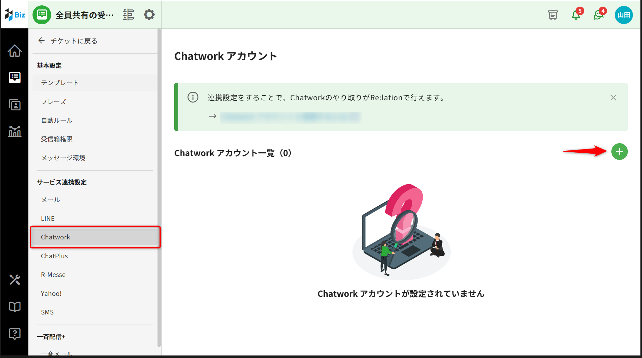
Task: Open tools wrench icon in left rail
Action: (x=15, y=280)
